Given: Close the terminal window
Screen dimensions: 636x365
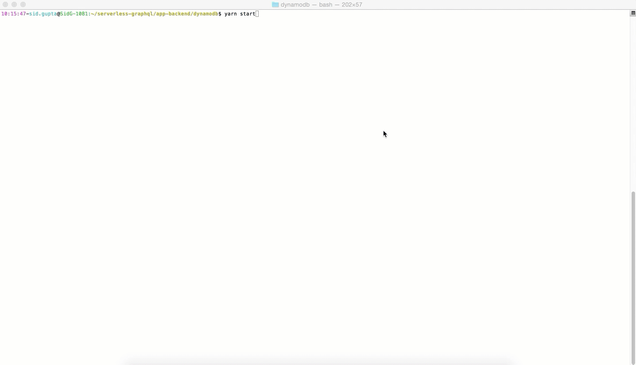Looking at the screenshot, I should click(5, 4).
